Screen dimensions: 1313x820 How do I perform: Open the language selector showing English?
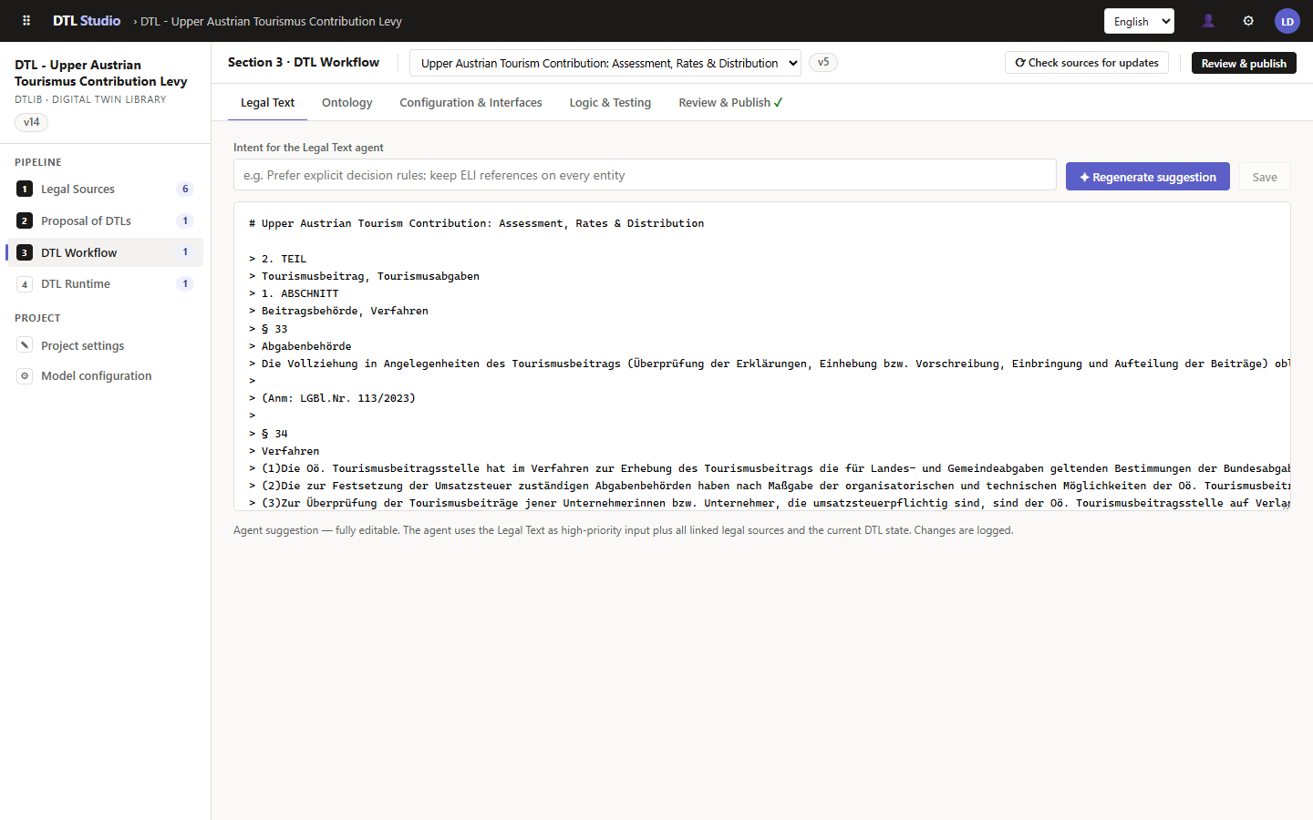click(x=1139, y=21)
